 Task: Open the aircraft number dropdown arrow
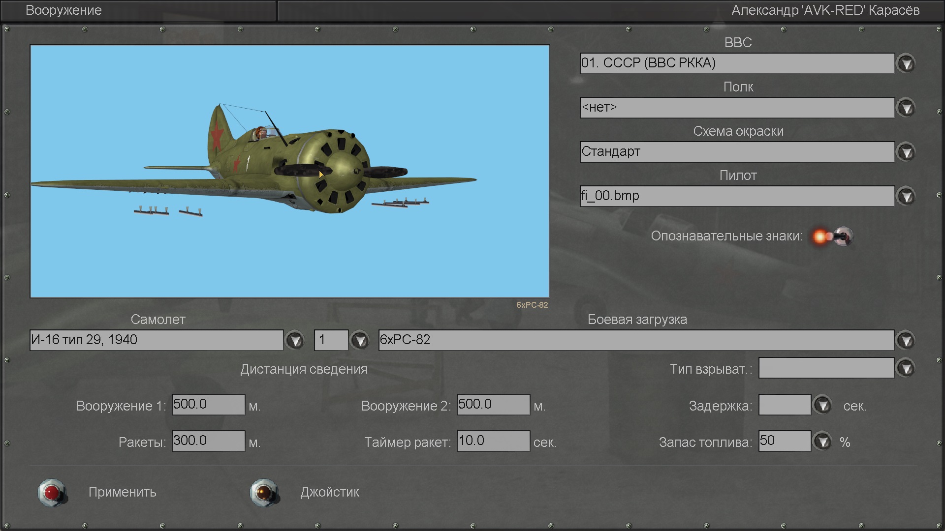click(x=360, y=340)
